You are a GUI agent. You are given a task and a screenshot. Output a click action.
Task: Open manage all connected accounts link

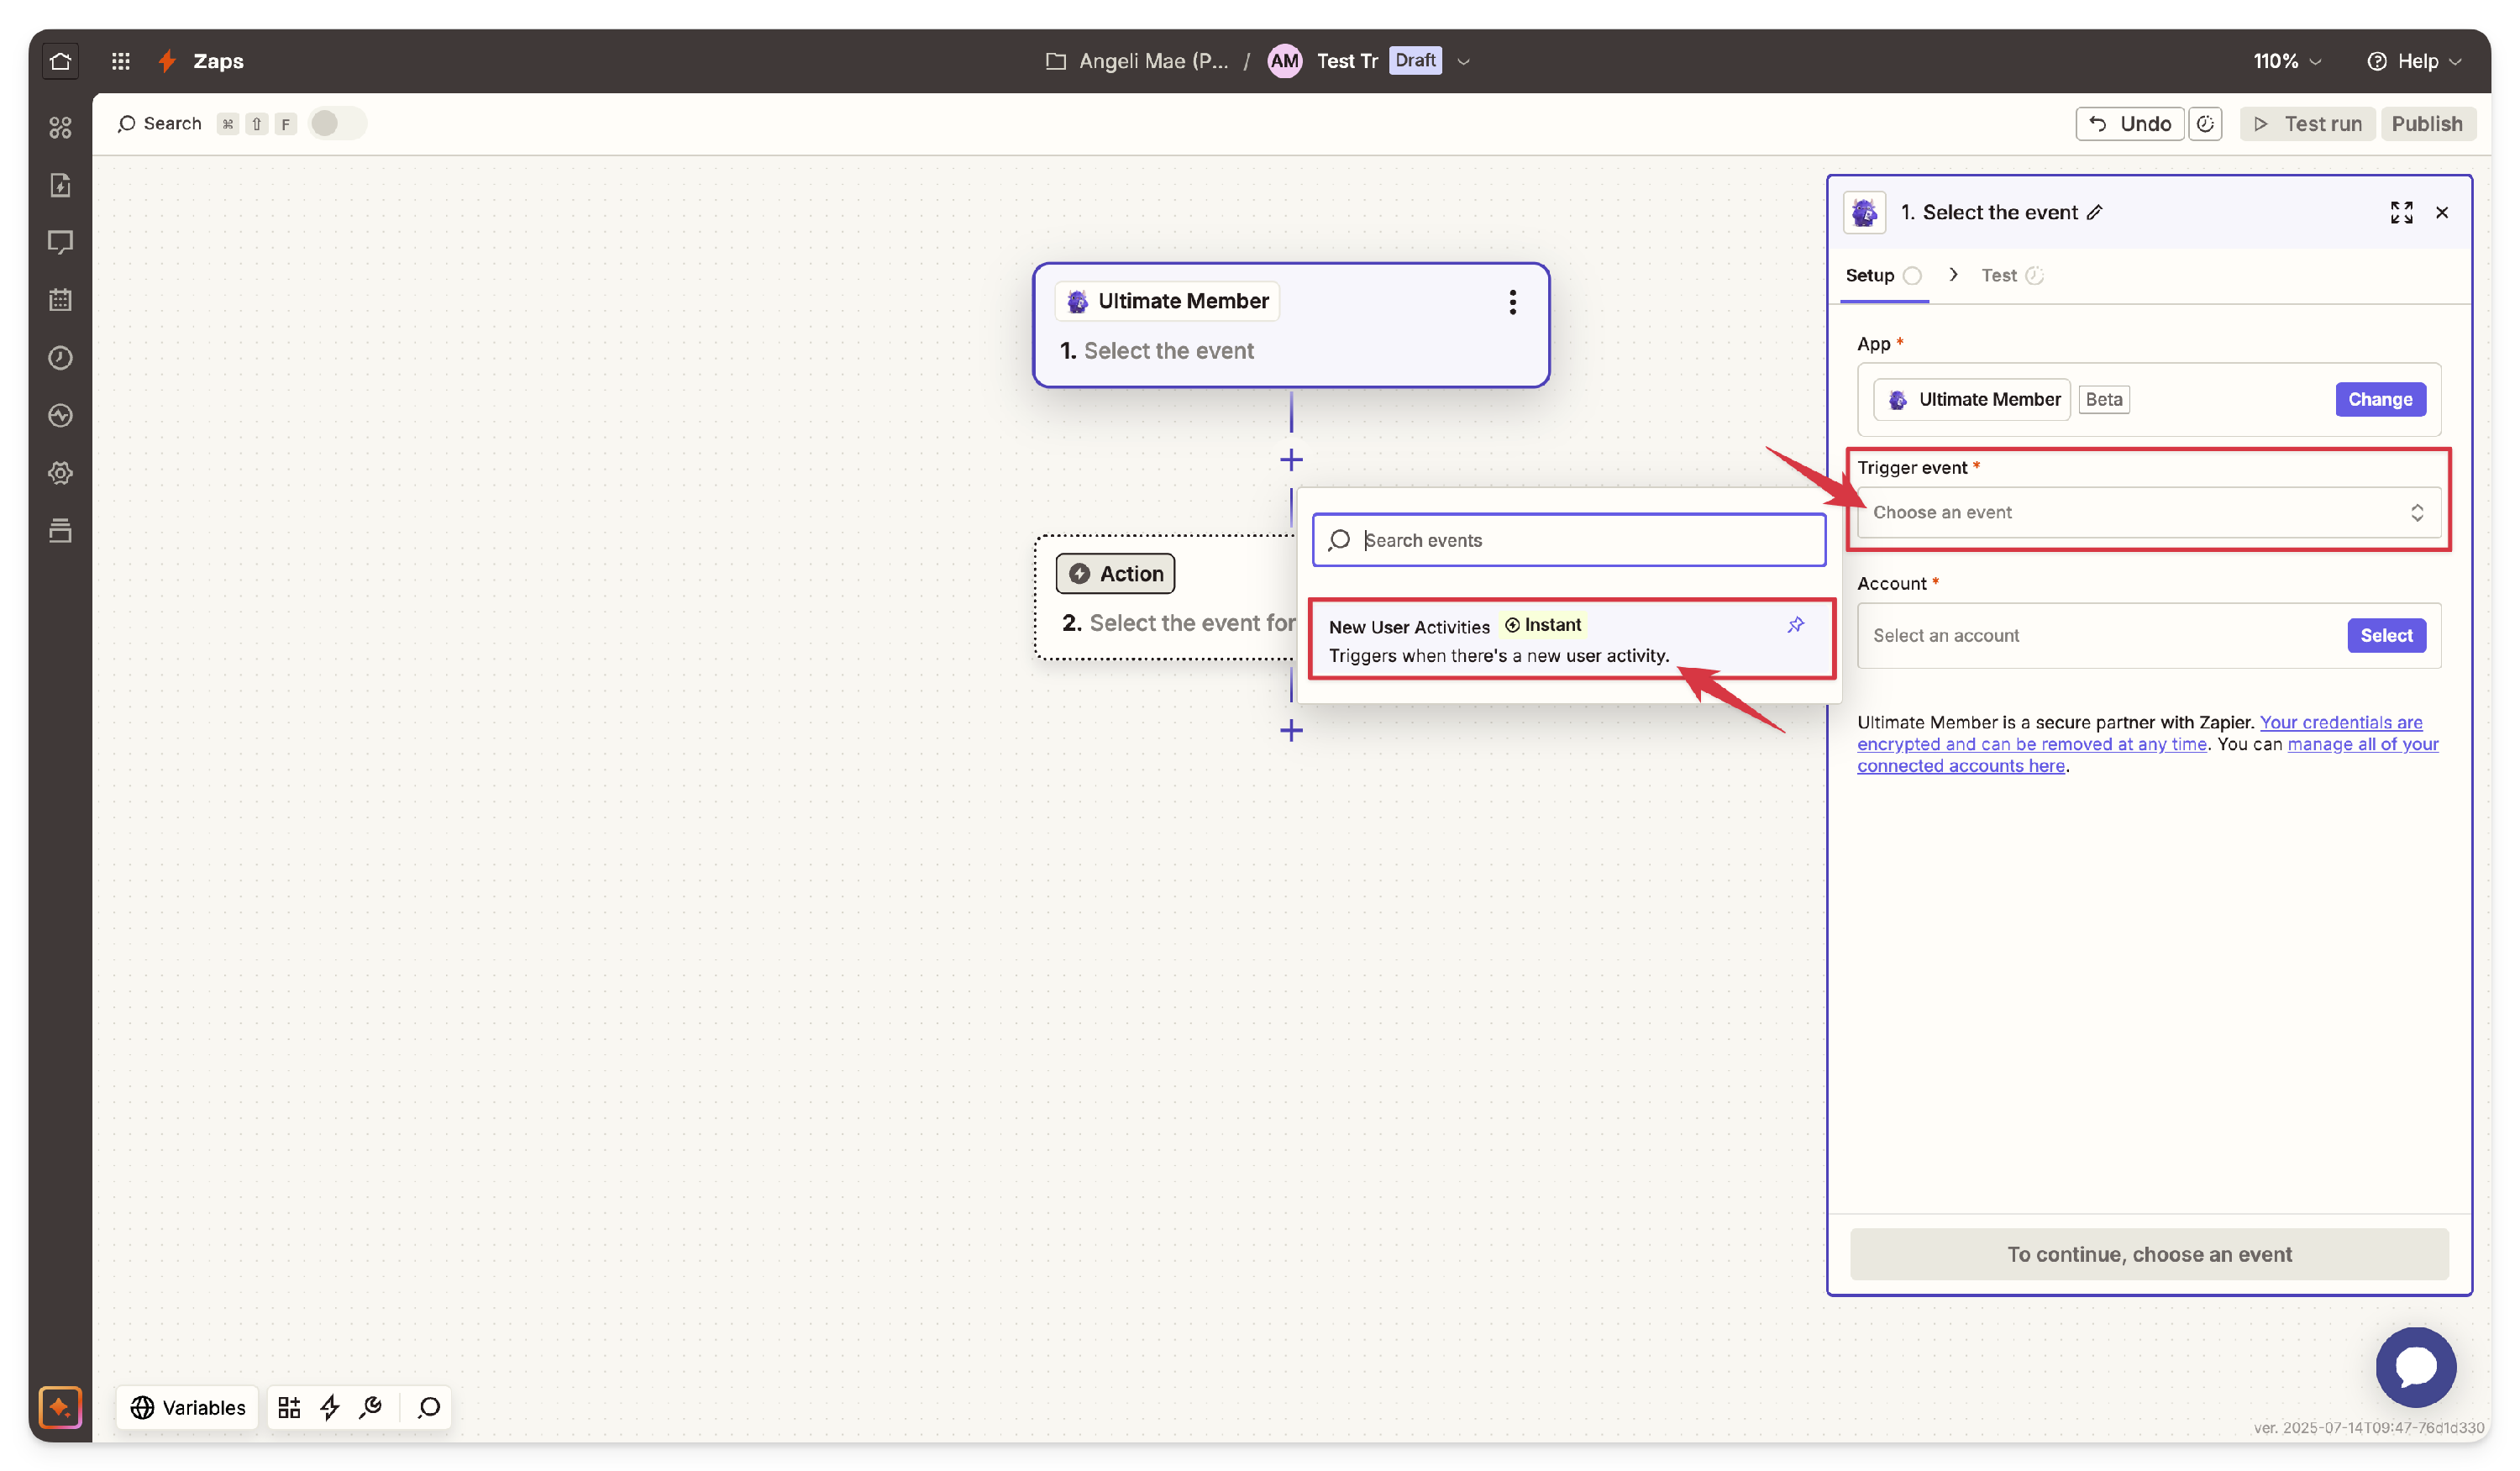[2147, 755]
